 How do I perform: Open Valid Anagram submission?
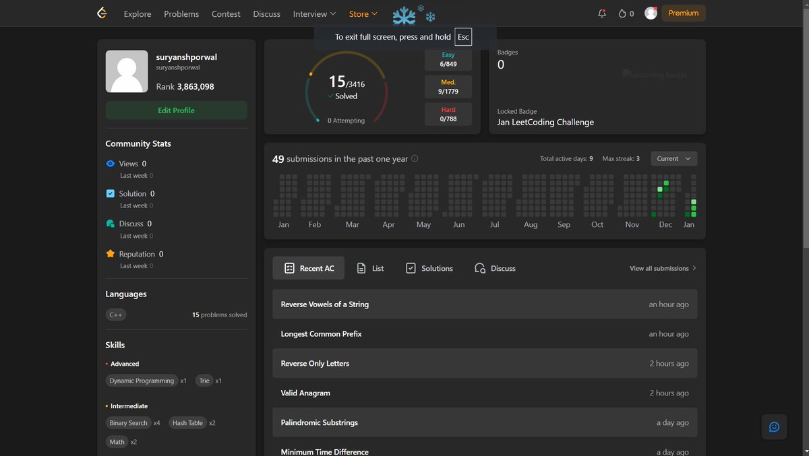pyautogui.click(x=485, y=393)
